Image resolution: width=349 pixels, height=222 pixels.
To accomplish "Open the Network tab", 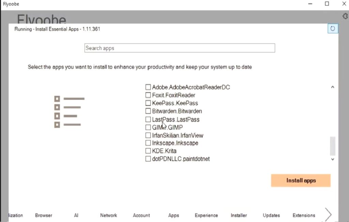I will pyautogui.click(x=108, y=215).
